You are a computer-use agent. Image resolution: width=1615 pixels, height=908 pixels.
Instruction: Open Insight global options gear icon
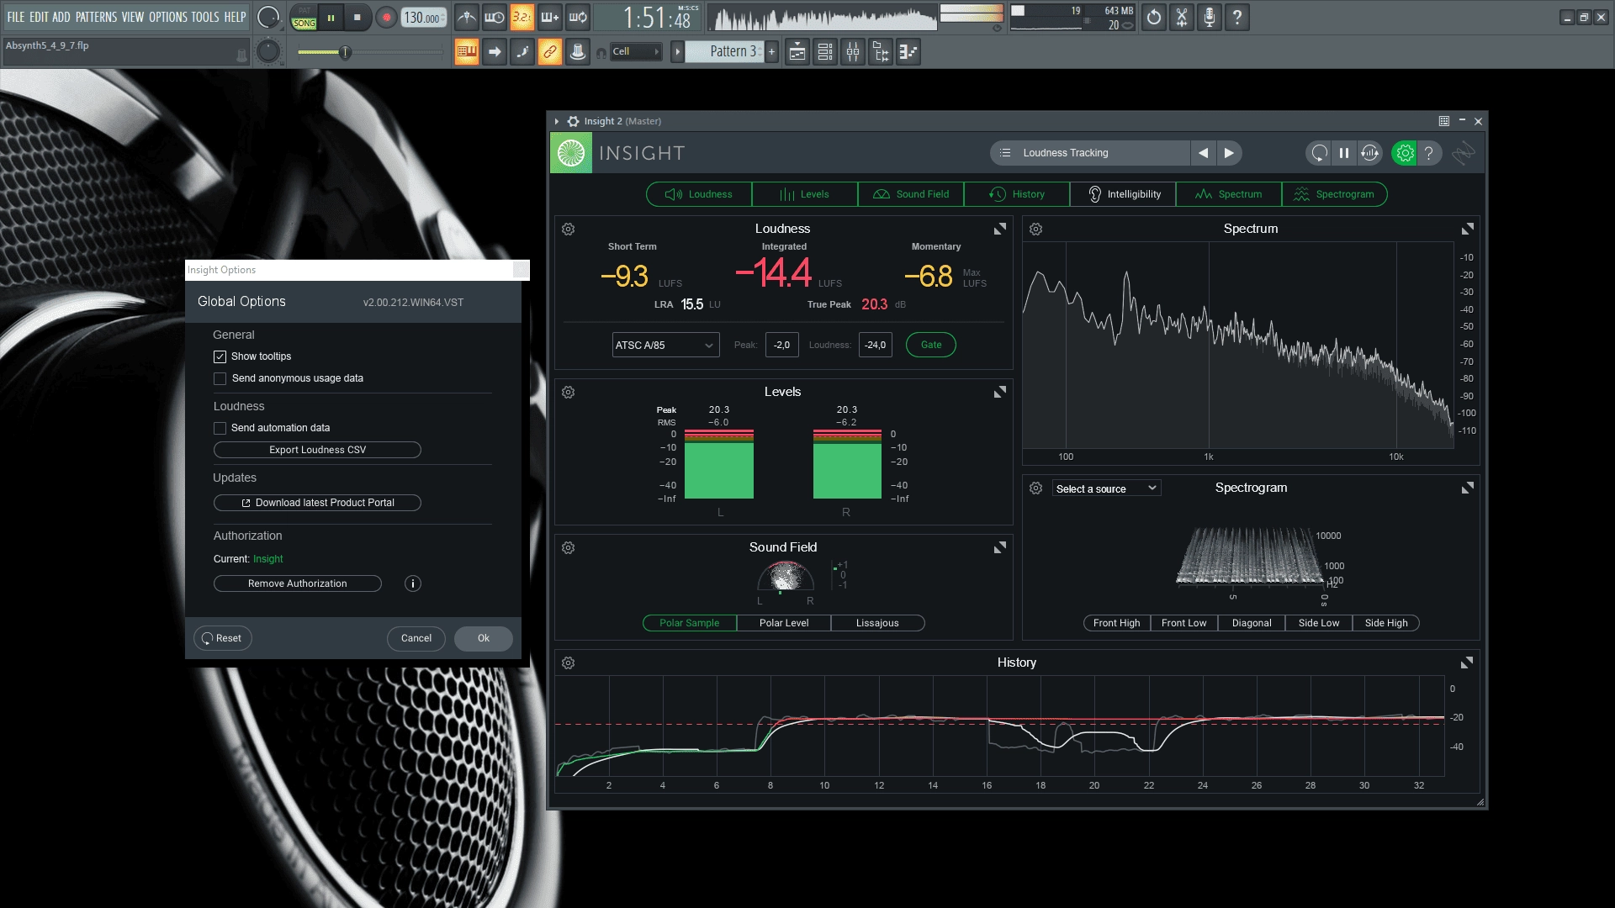point(1404,153)
